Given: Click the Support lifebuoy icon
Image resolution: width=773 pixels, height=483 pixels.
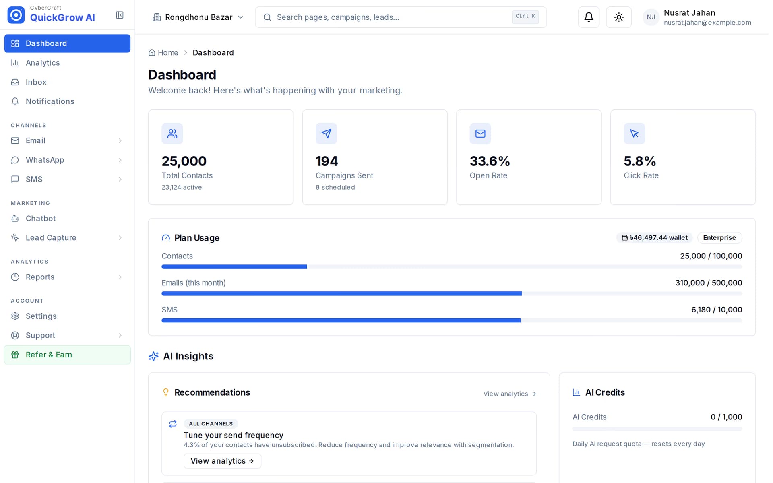Looking at the screenshot, I should point(15,336).
